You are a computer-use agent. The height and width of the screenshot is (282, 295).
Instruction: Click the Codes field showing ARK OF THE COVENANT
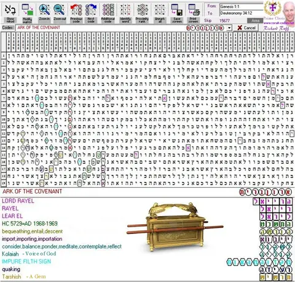tap(124, 28)
